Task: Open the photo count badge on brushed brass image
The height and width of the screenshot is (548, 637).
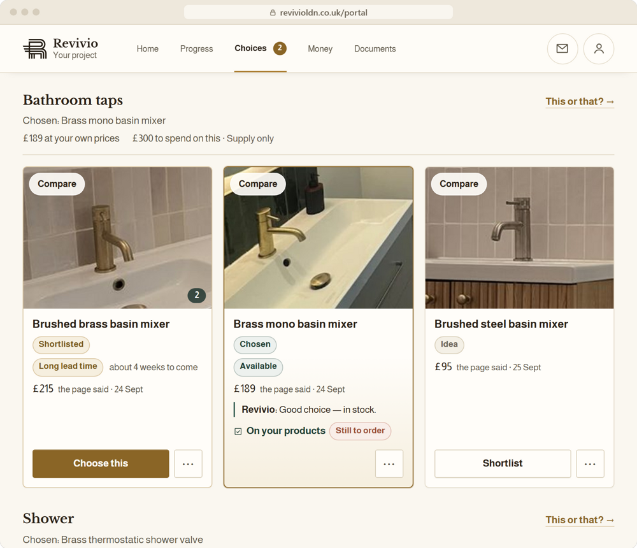Action: [197, 295]
